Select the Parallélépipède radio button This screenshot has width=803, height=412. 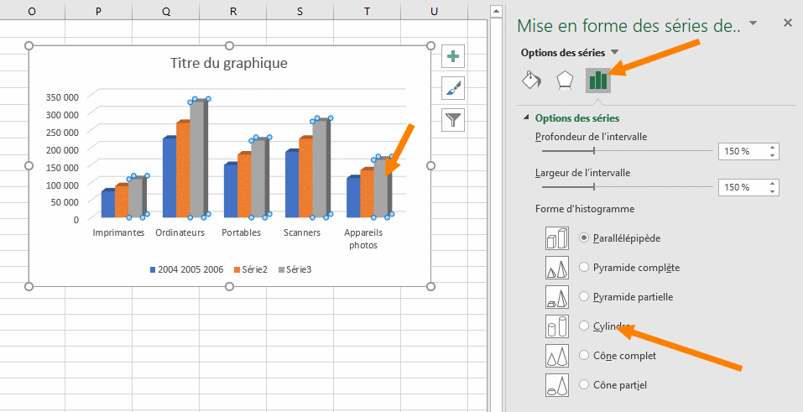click(x=585, y=238)
